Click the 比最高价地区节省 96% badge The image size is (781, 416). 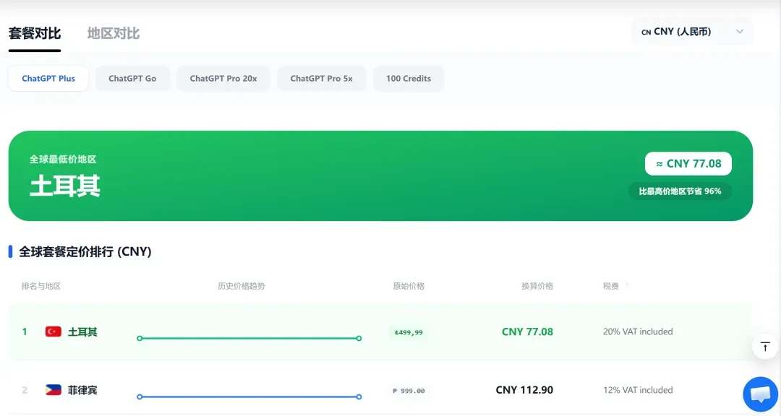click(x=680, y=191)
